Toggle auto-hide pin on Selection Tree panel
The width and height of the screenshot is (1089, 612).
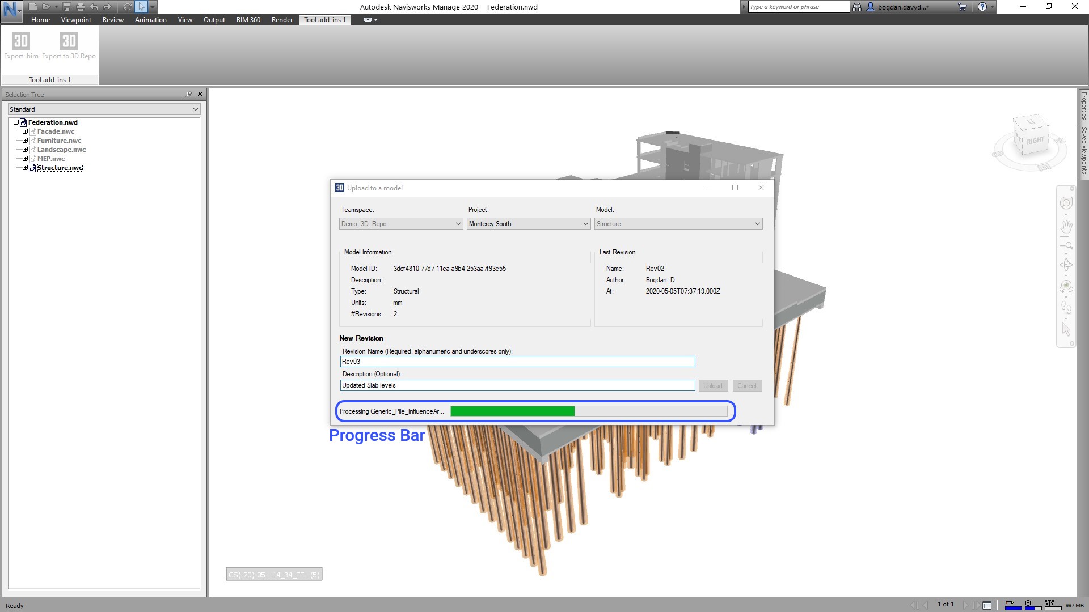189,94
